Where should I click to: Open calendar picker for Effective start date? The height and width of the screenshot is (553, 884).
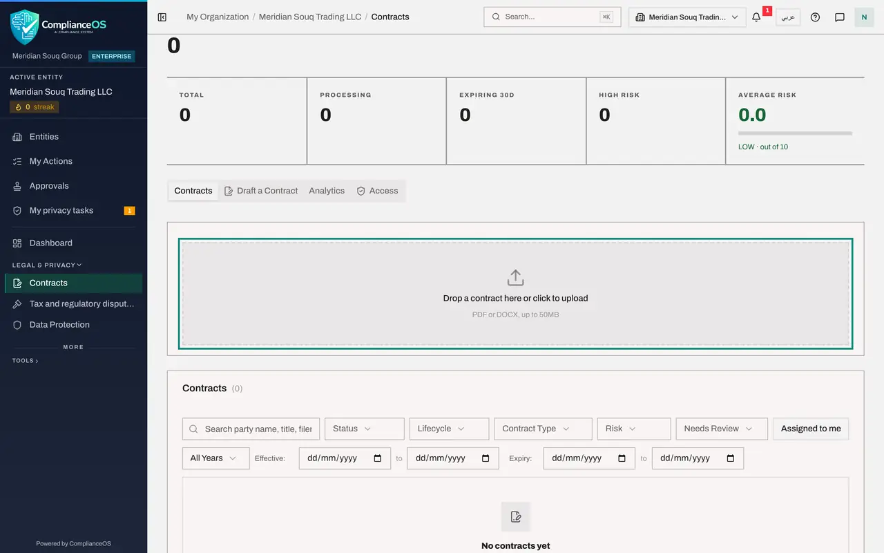tap(377, 458)
